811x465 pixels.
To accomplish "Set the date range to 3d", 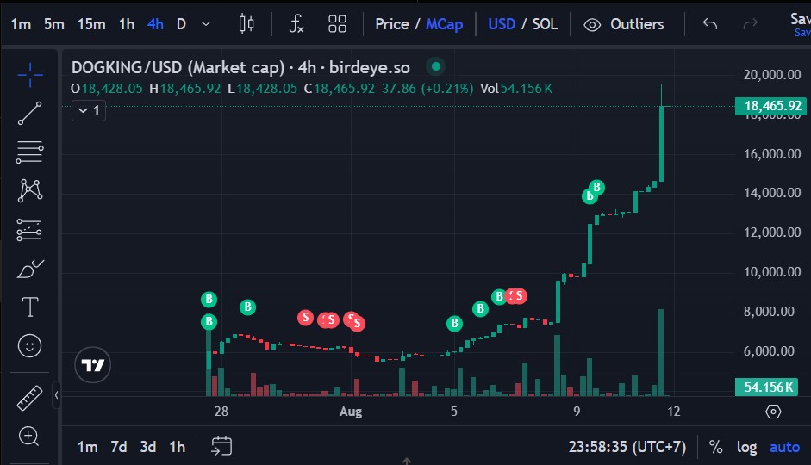I will pyautogui.click(x=148, y=447).
